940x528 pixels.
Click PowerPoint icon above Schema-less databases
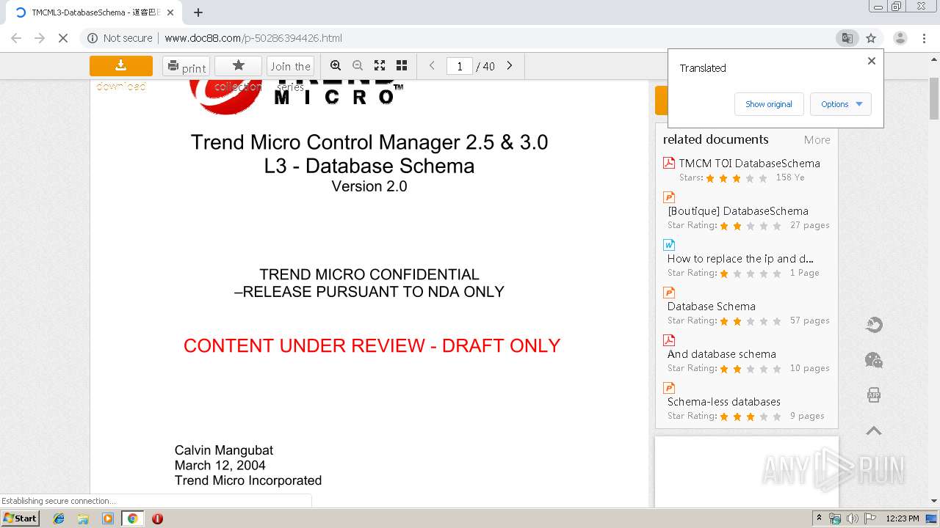click(x=669, y=387)
